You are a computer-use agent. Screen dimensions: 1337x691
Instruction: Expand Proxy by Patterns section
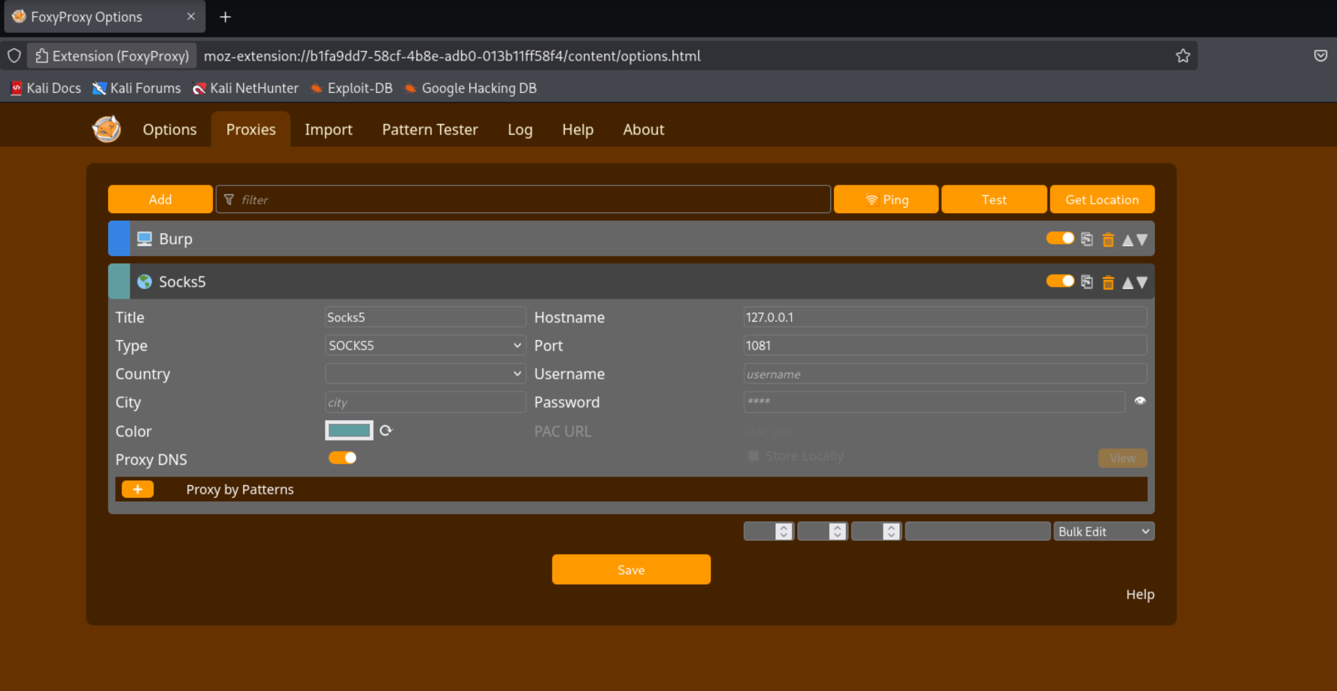(240, 489)
